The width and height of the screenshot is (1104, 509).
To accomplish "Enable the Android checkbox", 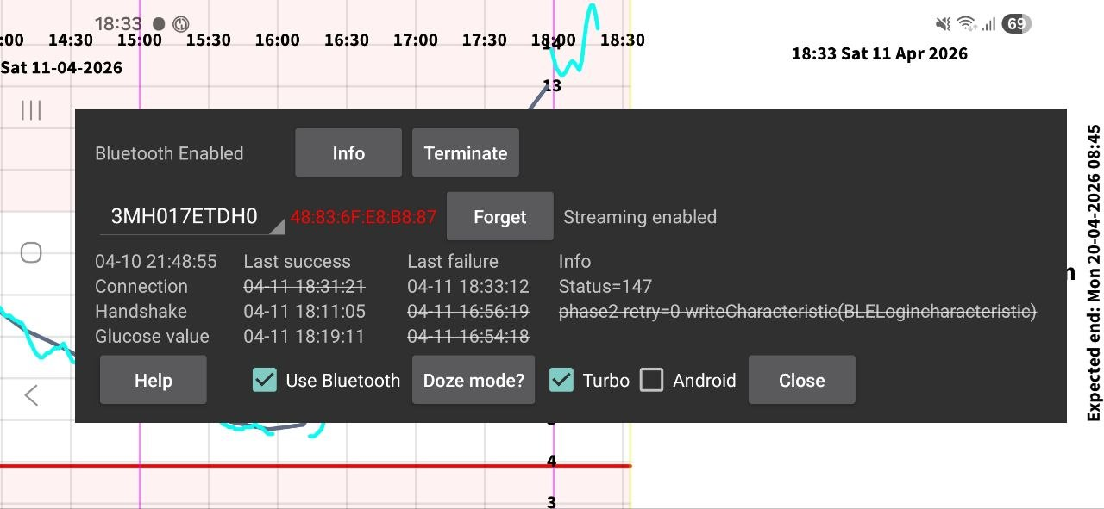I will [x=651, y=380].
